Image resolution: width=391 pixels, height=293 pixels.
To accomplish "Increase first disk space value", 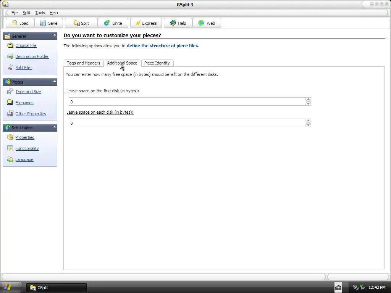I will click(308, 100).
